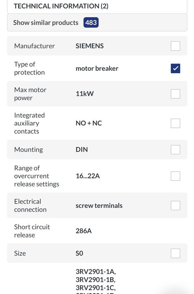This screenshot has width=194, height=294.
Task: Enable the NO + NC auxiliary contacts checkbox
Action: (x=175, y=123)
